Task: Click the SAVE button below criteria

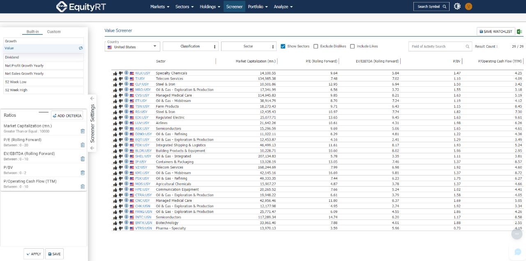Action: click(x=54, y=254)
